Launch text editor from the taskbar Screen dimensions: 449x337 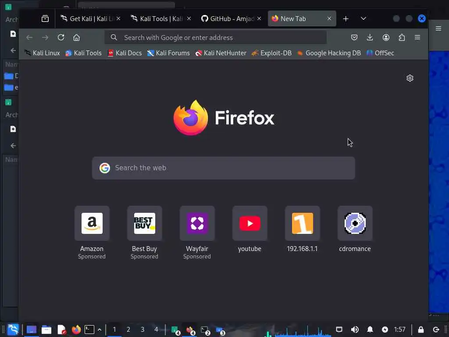point(61,330)
